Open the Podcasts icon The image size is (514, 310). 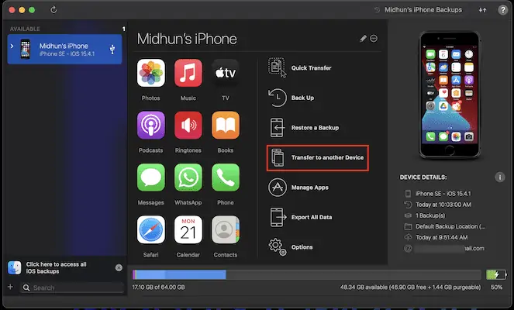tap(150, 125)
